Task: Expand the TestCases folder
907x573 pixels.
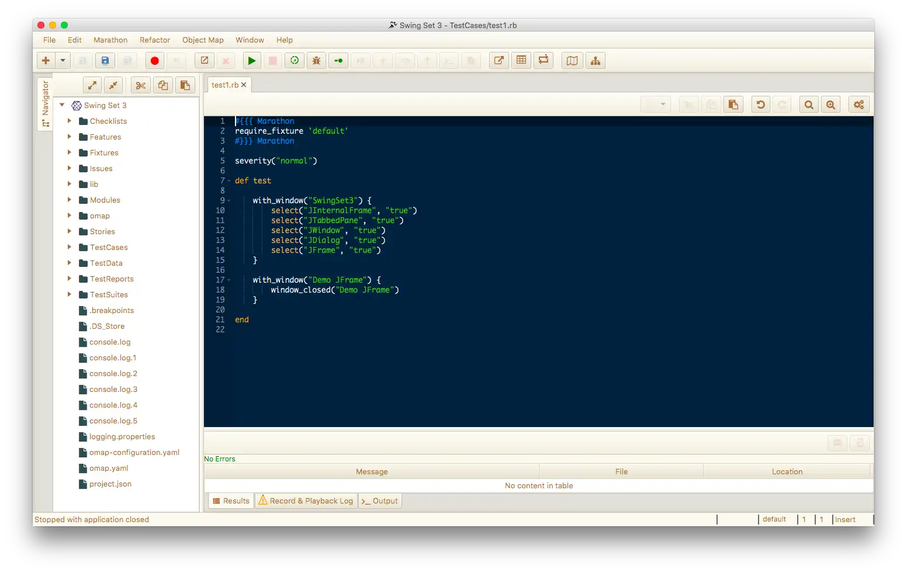Action: pyautogui.click(x=70, y=247)
